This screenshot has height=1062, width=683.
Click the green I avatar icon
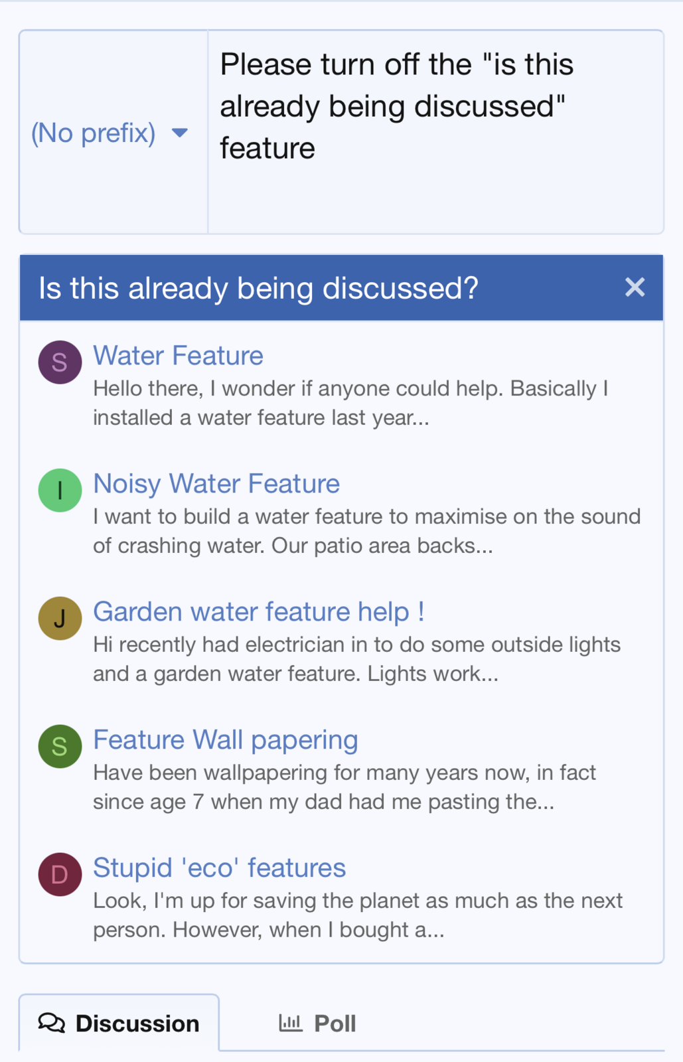click(60, 491)
